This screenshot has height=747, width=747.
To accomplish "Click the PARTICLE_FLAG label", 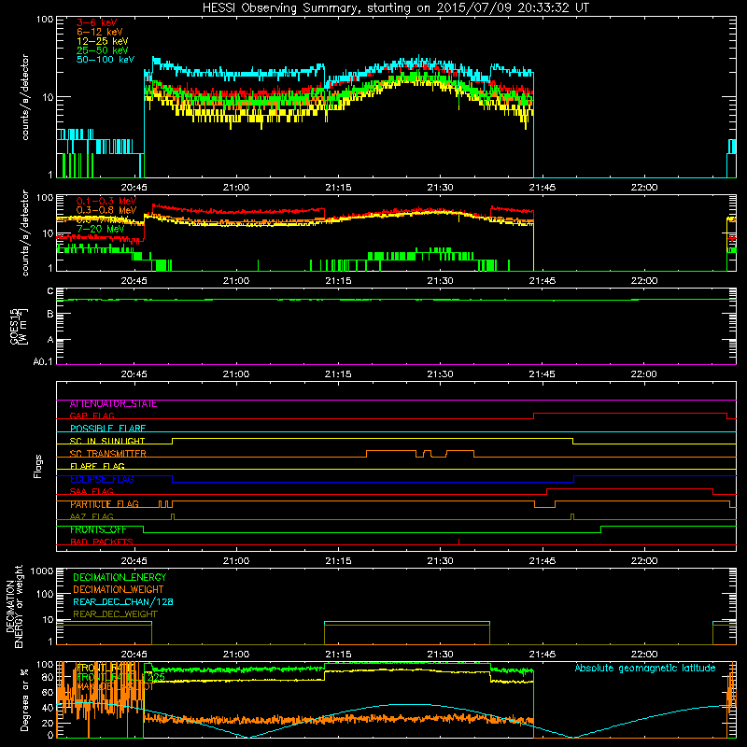I will 105,504.
